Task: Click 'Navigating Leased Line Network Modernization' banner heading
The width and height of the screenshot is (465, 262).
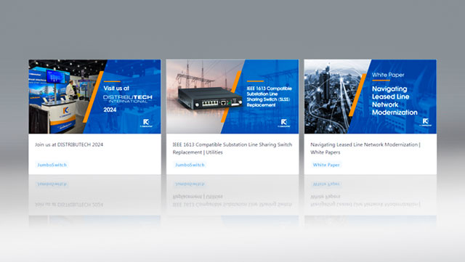Action: 395,100
